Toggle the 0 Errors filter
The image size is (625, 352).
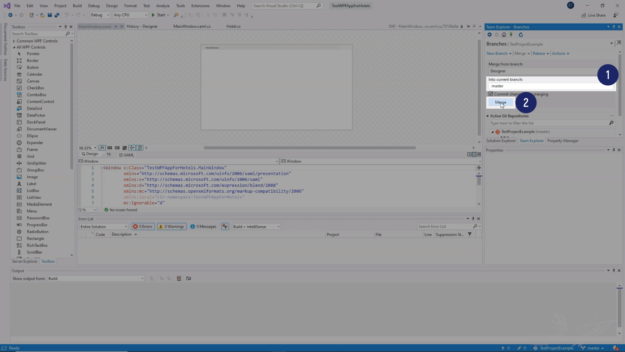tap(143, 226)
